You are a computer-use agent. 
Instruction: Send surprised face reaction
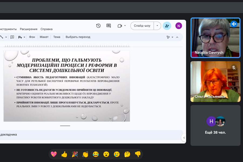106,154
